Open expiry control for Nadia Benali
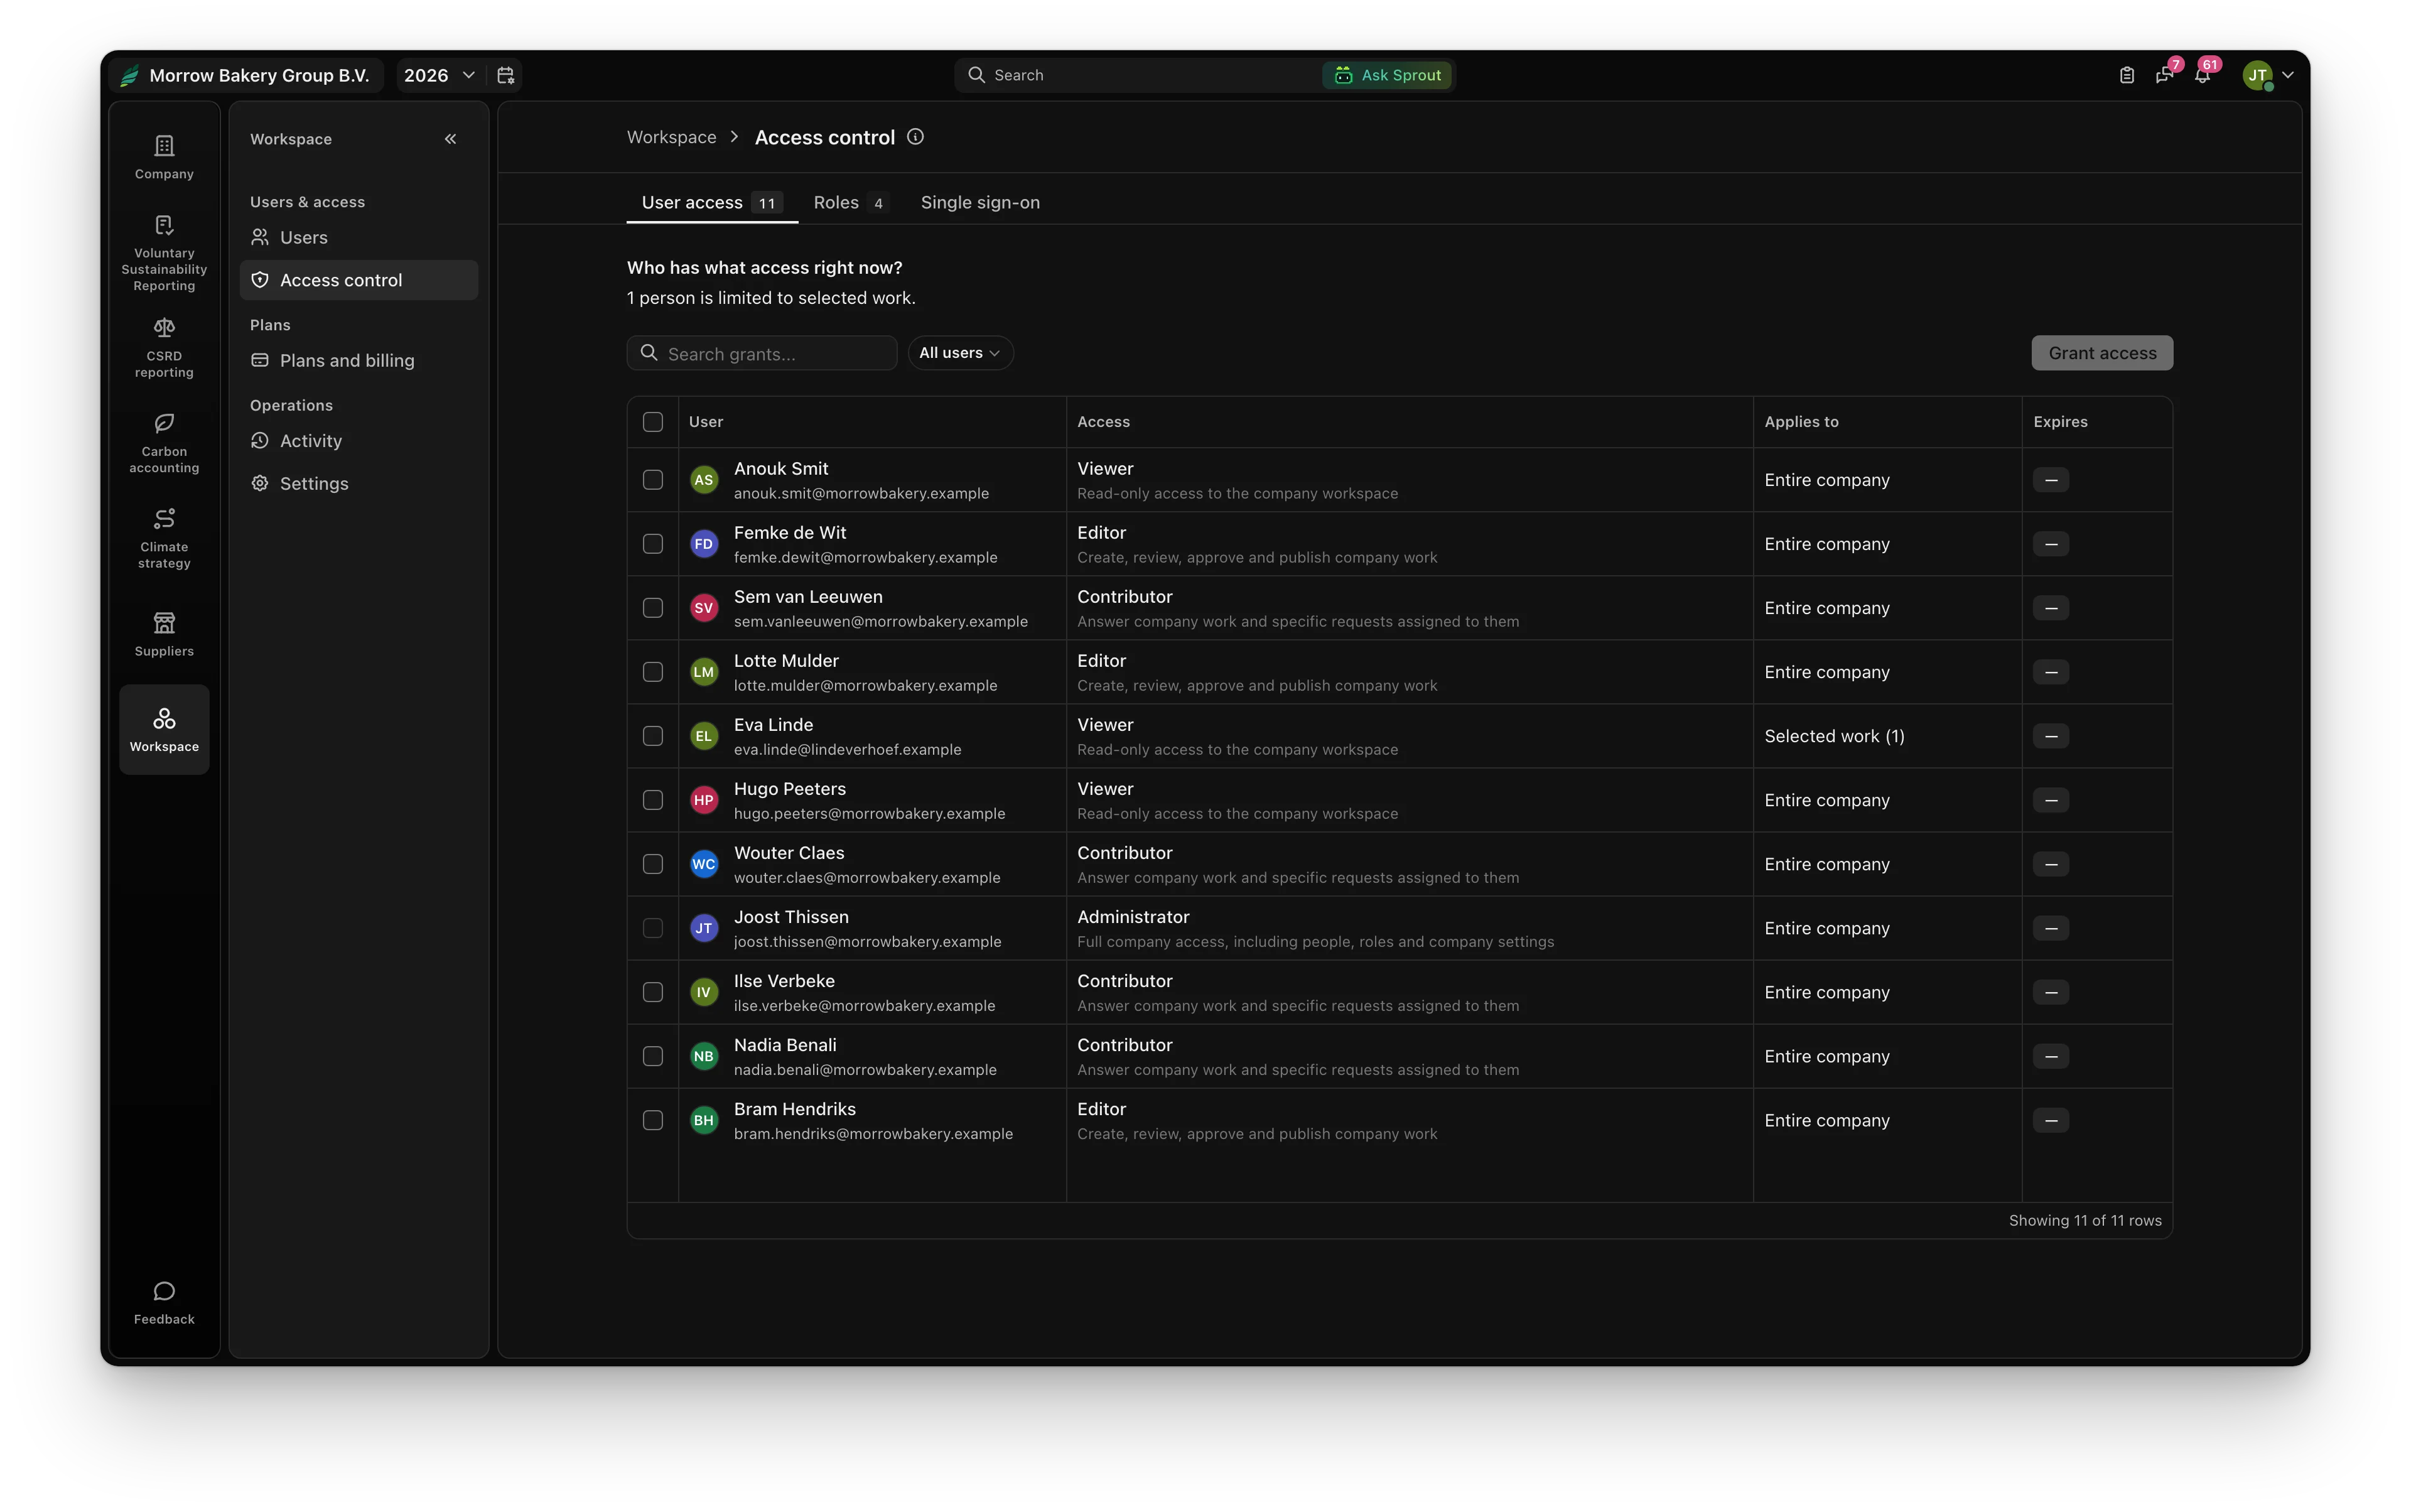Screen dimensions: 2411x1512 pyautogui.click(x=2051, y=1056)
